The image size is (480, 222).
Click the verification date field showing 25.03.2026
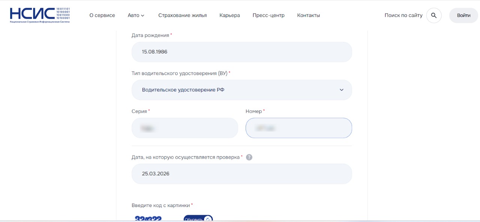click(x=242, y=173)
